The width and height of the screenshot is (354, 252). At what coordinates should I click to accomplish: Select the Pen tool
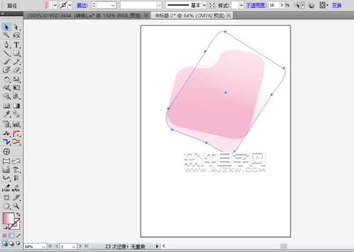pos(6,45)
